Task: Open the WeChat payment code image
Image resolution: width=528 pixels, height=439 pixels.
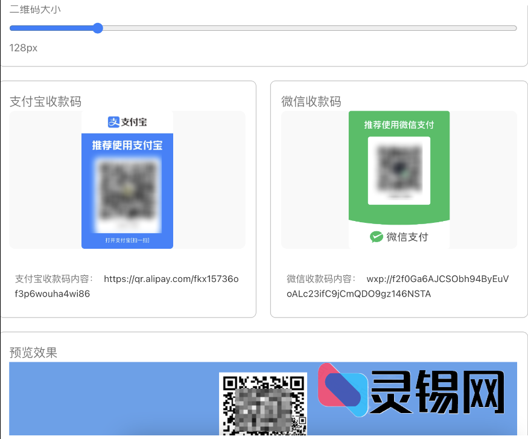Action: [x=399, y=180]
